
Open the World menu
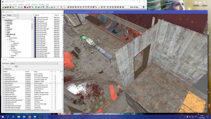click(15, 4)
